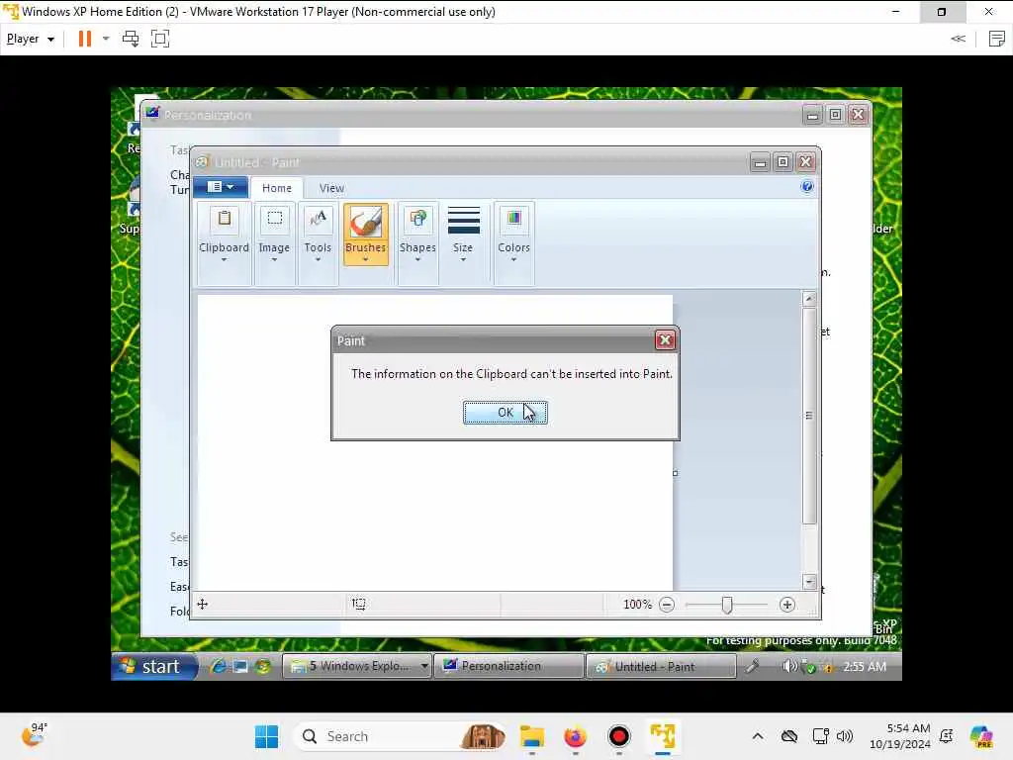Screen dimensions: 1013x760
Task: Click the selection size status icon
Action: coord(358,605)
